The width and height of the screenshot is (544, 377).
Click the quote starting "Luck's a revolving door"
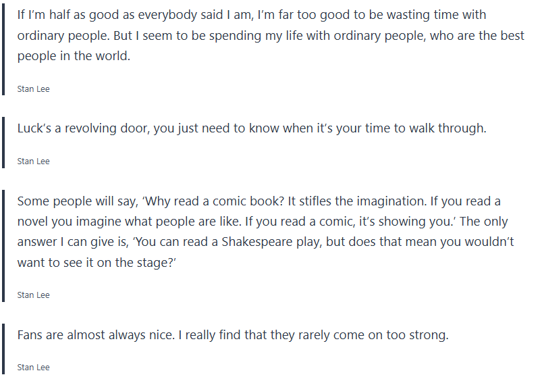(251, 128)
